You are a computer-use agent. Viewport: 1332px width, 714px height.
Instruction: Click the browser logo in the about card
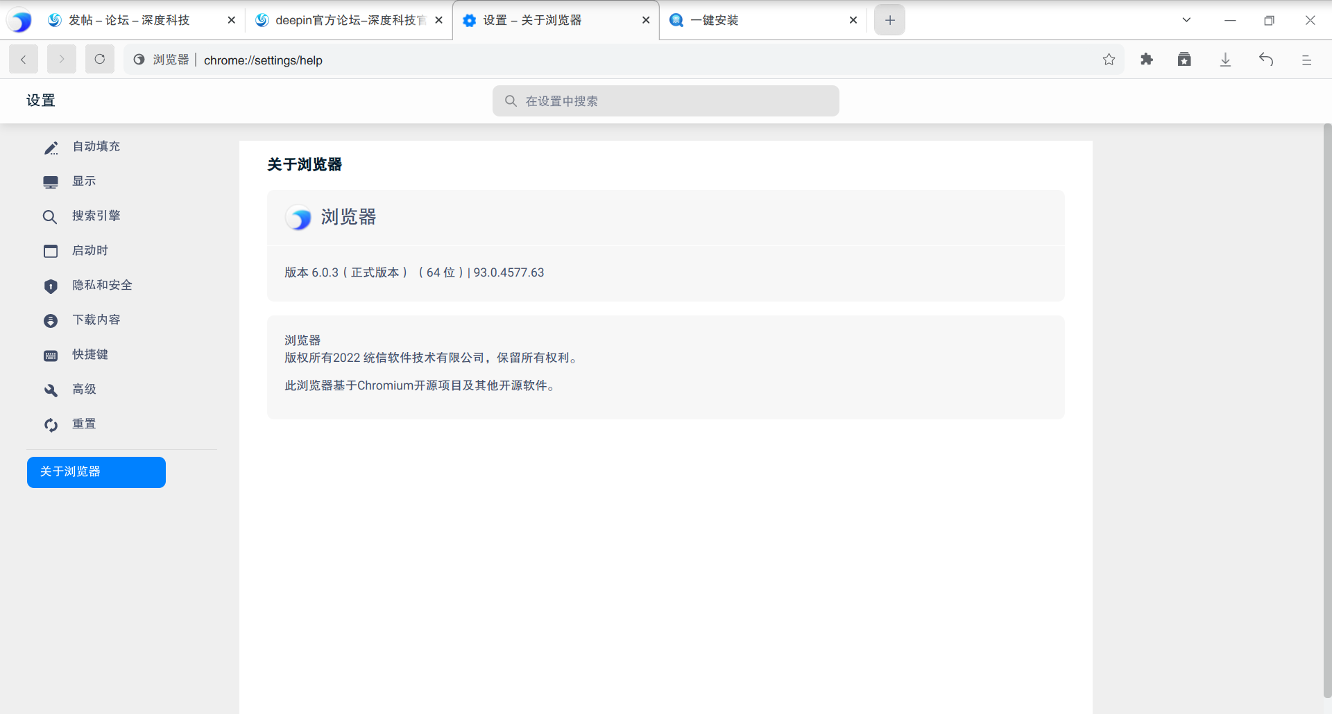pyautogui.click(x=298, y=218)
